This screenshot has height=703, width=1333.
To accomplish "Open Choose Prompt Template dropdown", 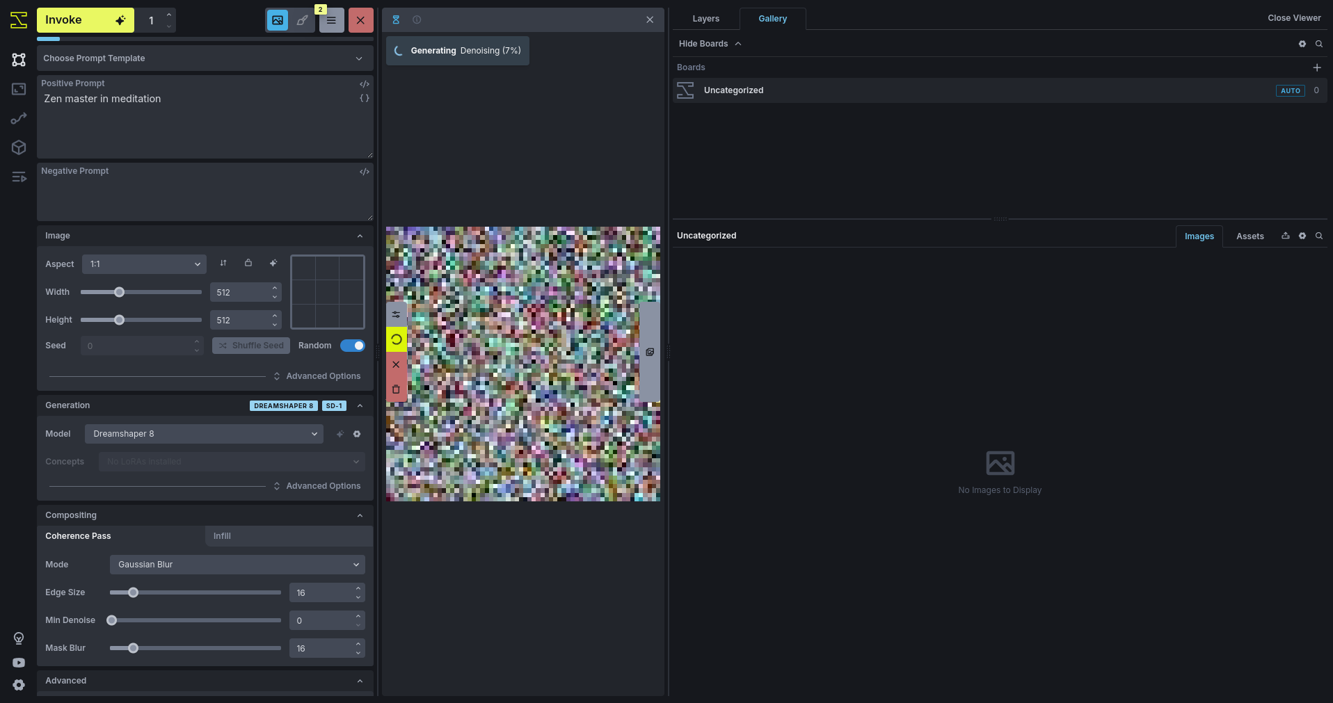I will tap(205, 58).
